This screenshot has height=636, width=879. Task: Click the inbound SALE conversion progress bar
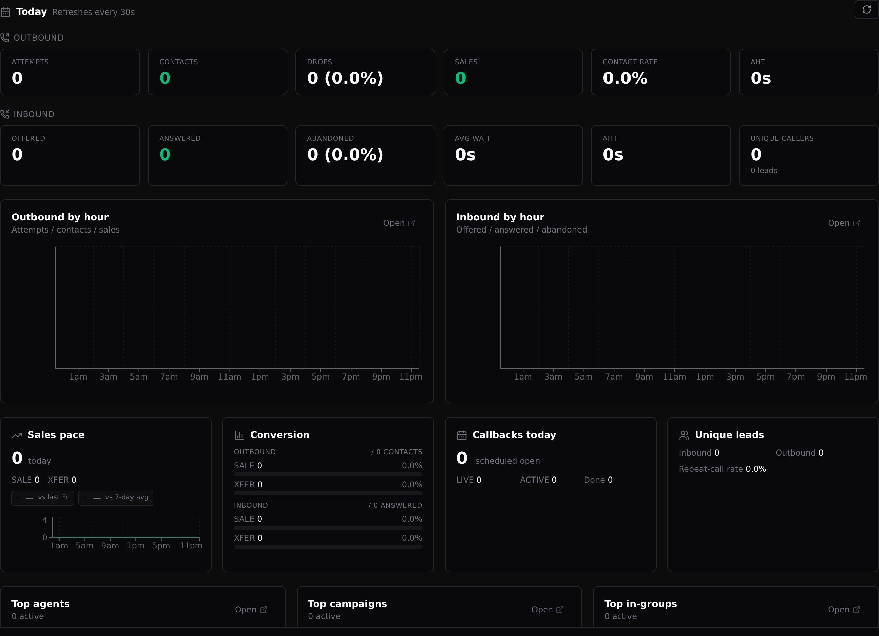click(328, 528)
